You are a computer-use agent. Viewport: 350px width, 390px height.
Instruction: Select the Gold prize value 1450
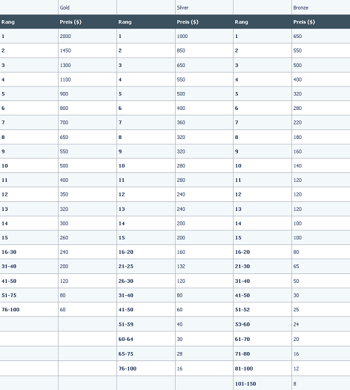[65, 51]
